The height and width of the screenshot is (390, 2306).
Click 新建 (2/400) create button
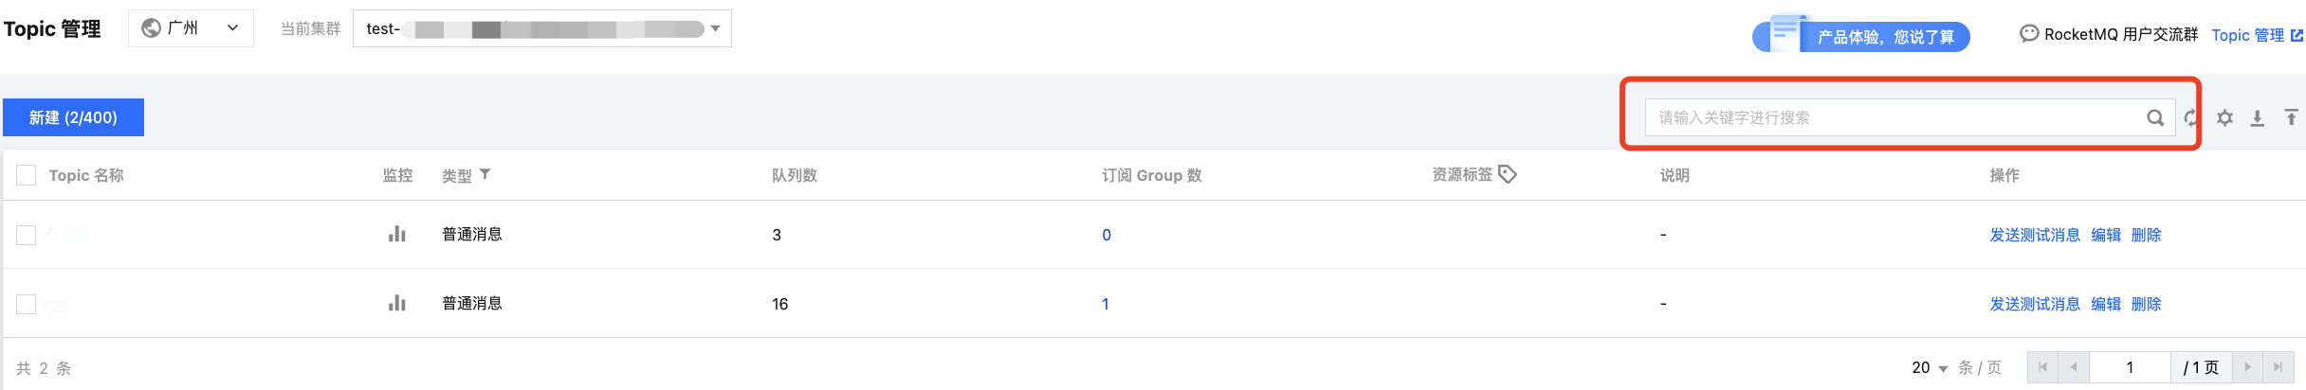pyautogui.click(x=73, y=117)
